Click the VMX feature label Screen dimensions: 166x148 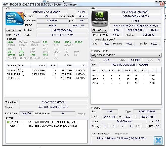21,52
